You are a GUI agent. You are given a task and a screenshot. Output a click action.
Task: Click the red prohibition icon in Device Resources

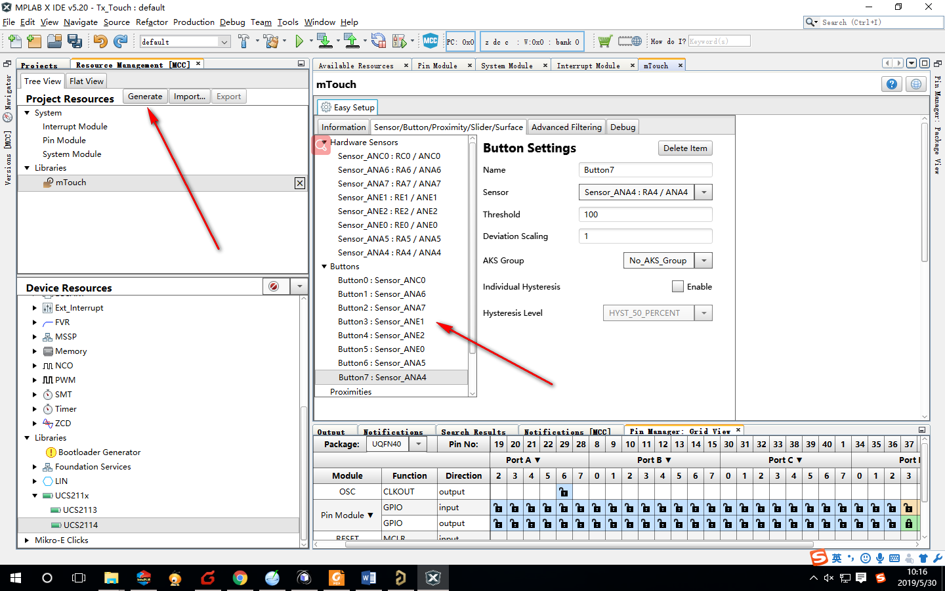(x=274, y=286)
